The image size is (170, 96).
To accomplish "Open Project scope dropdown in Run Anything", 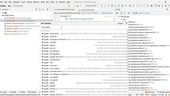I will pos(121,23).
